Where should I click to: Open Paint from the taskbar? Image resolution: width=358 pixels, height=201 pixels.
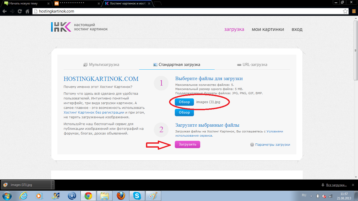(153, 196)
